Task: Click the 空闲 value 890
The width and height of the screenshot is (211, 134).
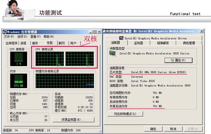Action: (45, 107)
